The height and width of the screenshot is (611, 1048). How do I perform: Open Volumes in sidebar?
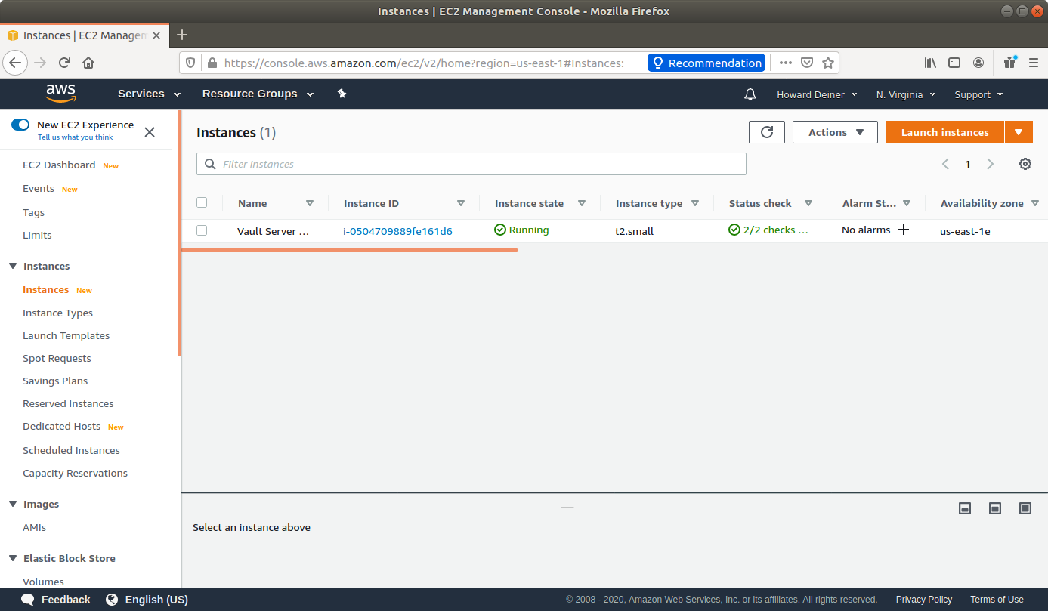[x=43, y=582]
